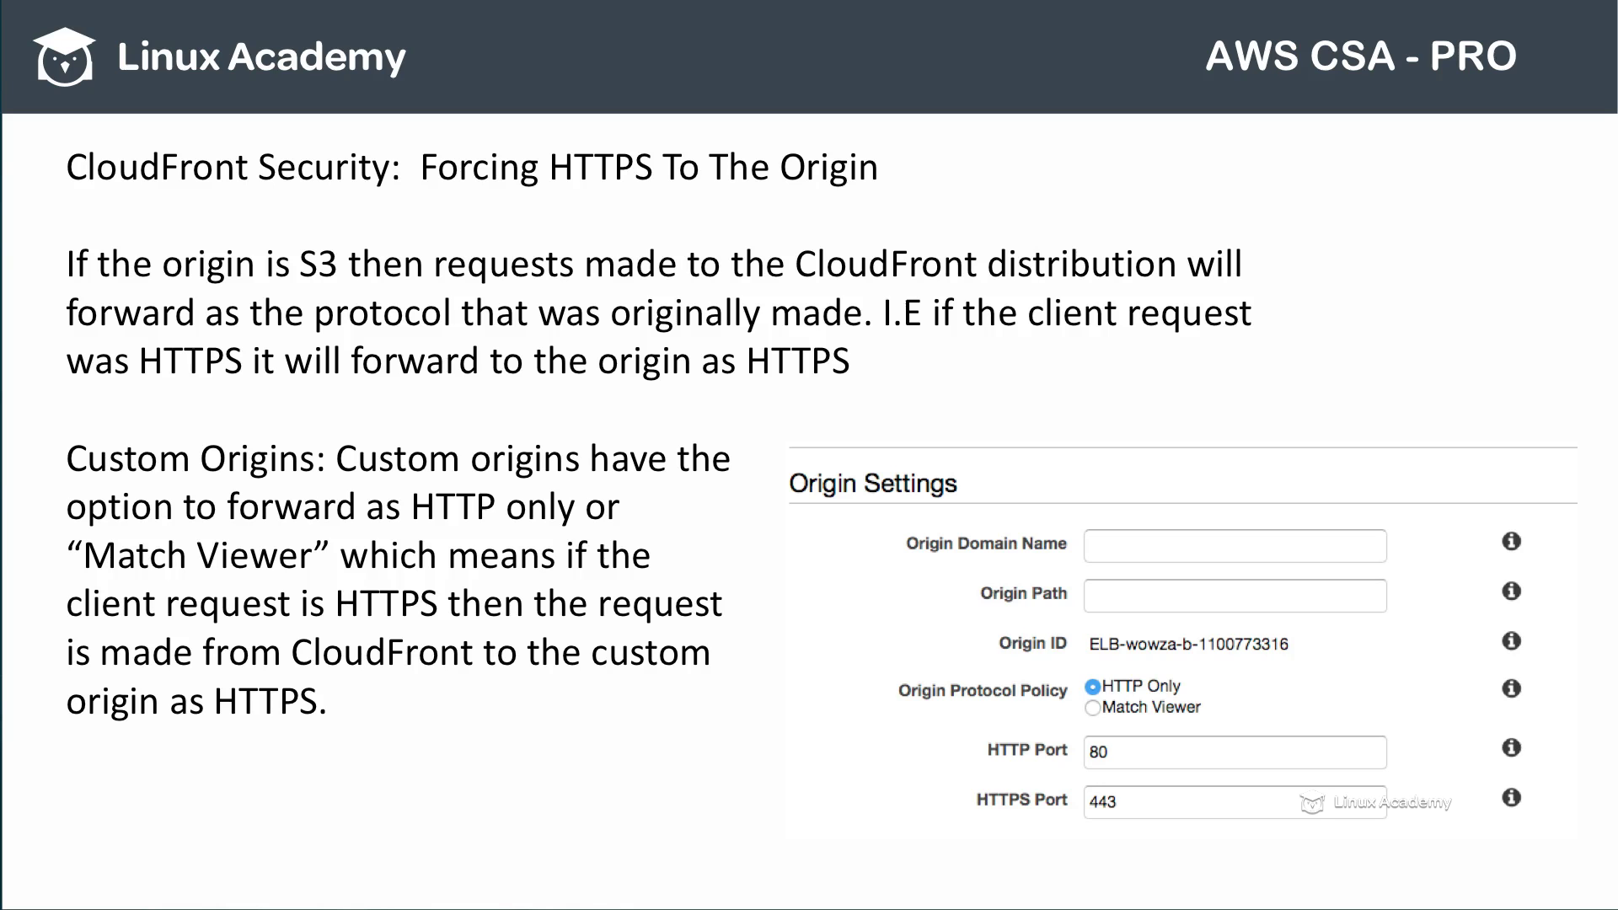Screen dimensions: 1618x910
Task: Open info icon for Origin ID
Action: pyautogui.click(x=1511, y=641)
